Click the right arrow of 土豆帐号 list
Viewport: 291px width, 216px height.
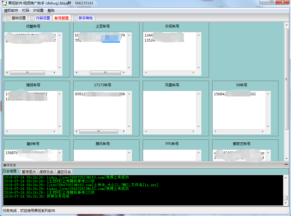point(124,73)
